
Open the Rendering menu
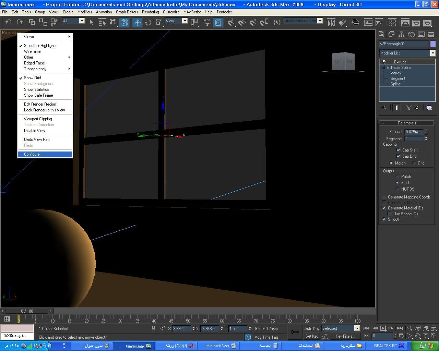(x=151, y=12)
